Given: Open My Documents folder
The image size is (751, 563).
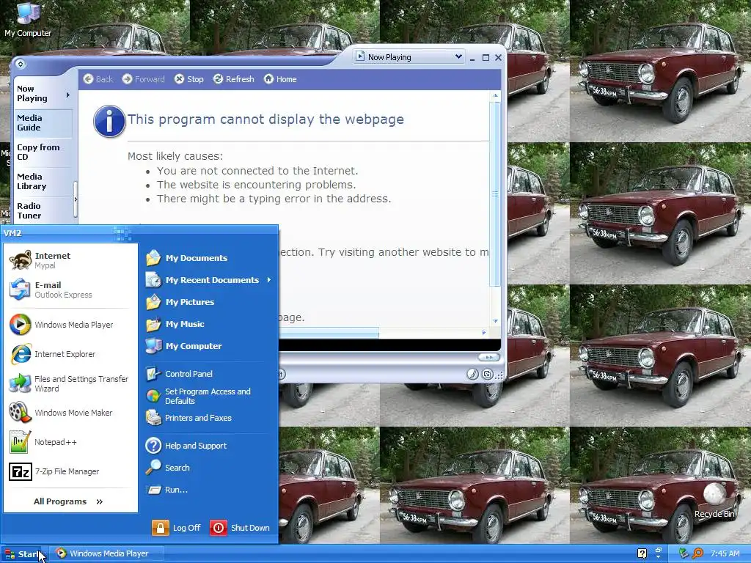Looking at the screenshot, I should 208,258.
